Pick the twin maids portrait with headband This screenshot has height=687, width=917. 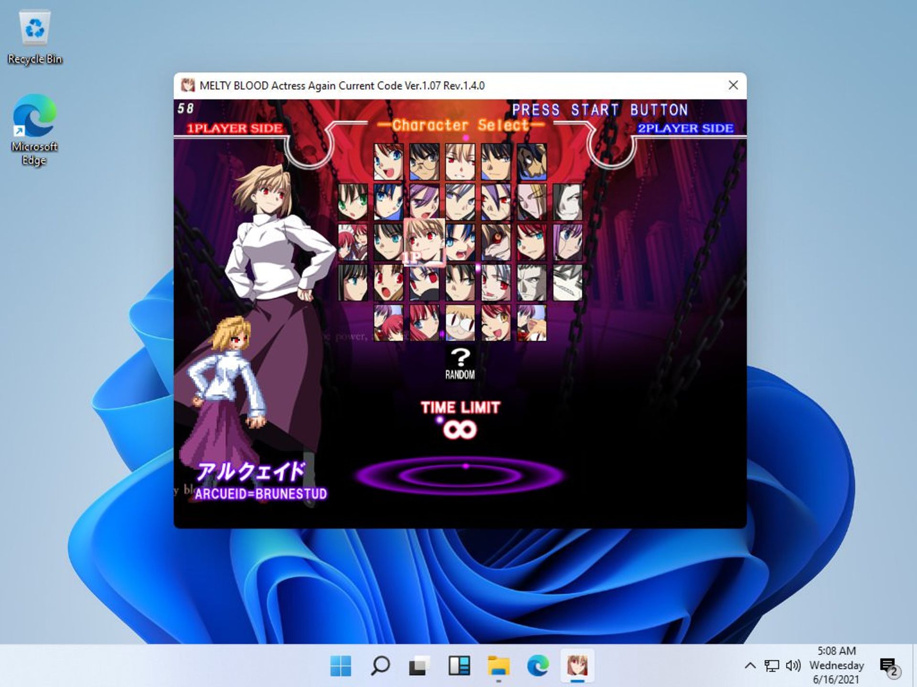pyautogui.click(x=352, y=242)
